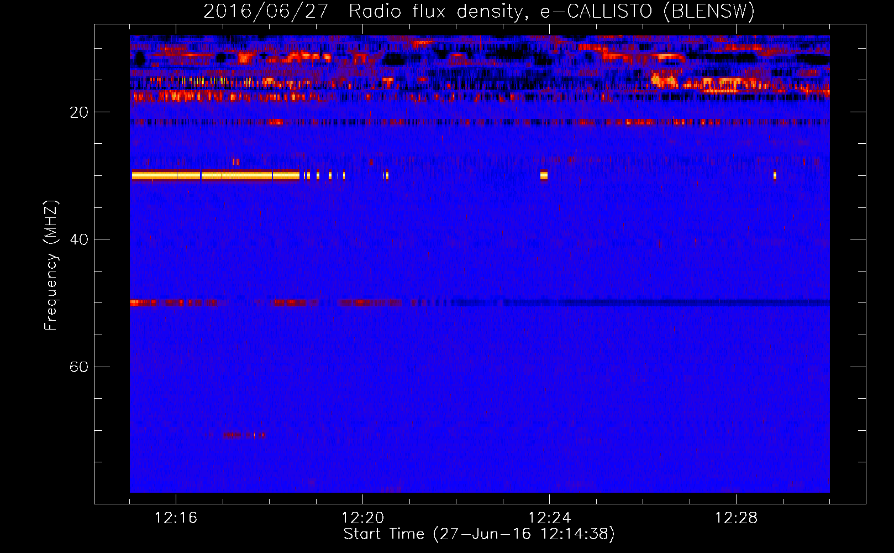Click the 20 MHz frequency tick label

(x=79, y=112)
